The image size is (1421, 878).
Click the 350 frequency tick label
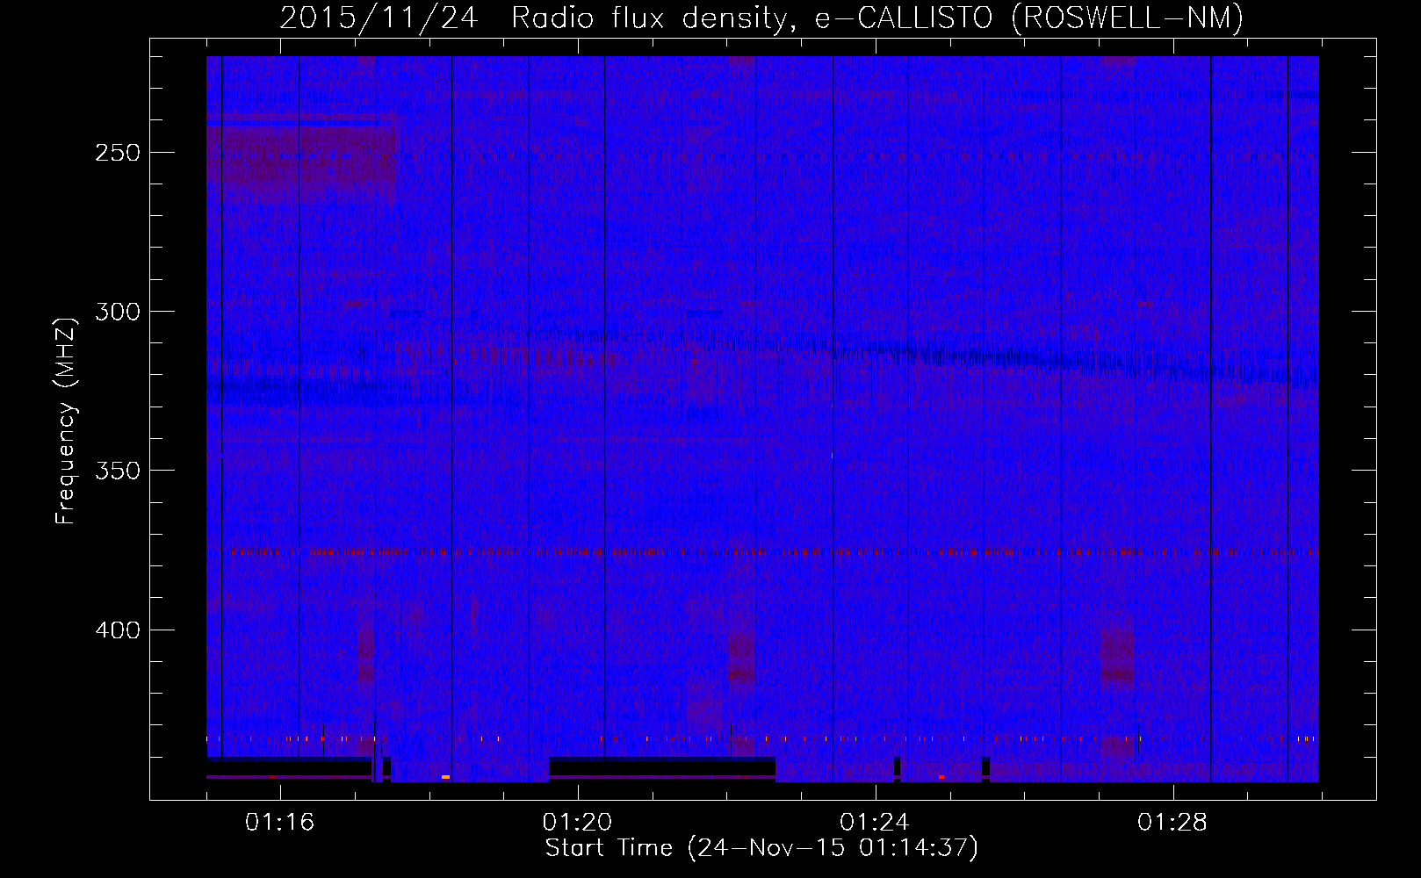point(118,471)
